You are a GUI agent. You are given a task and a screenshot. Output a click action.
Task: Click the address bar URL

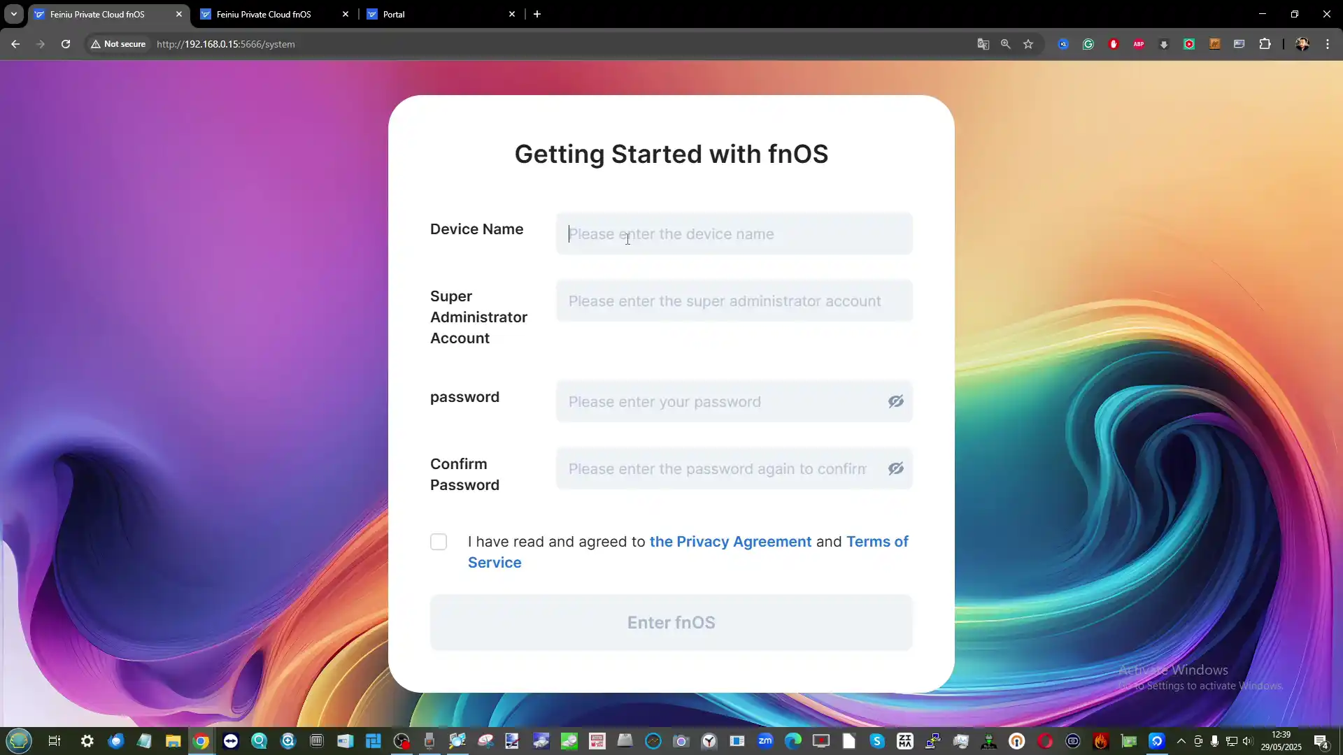tap(225, 44)
